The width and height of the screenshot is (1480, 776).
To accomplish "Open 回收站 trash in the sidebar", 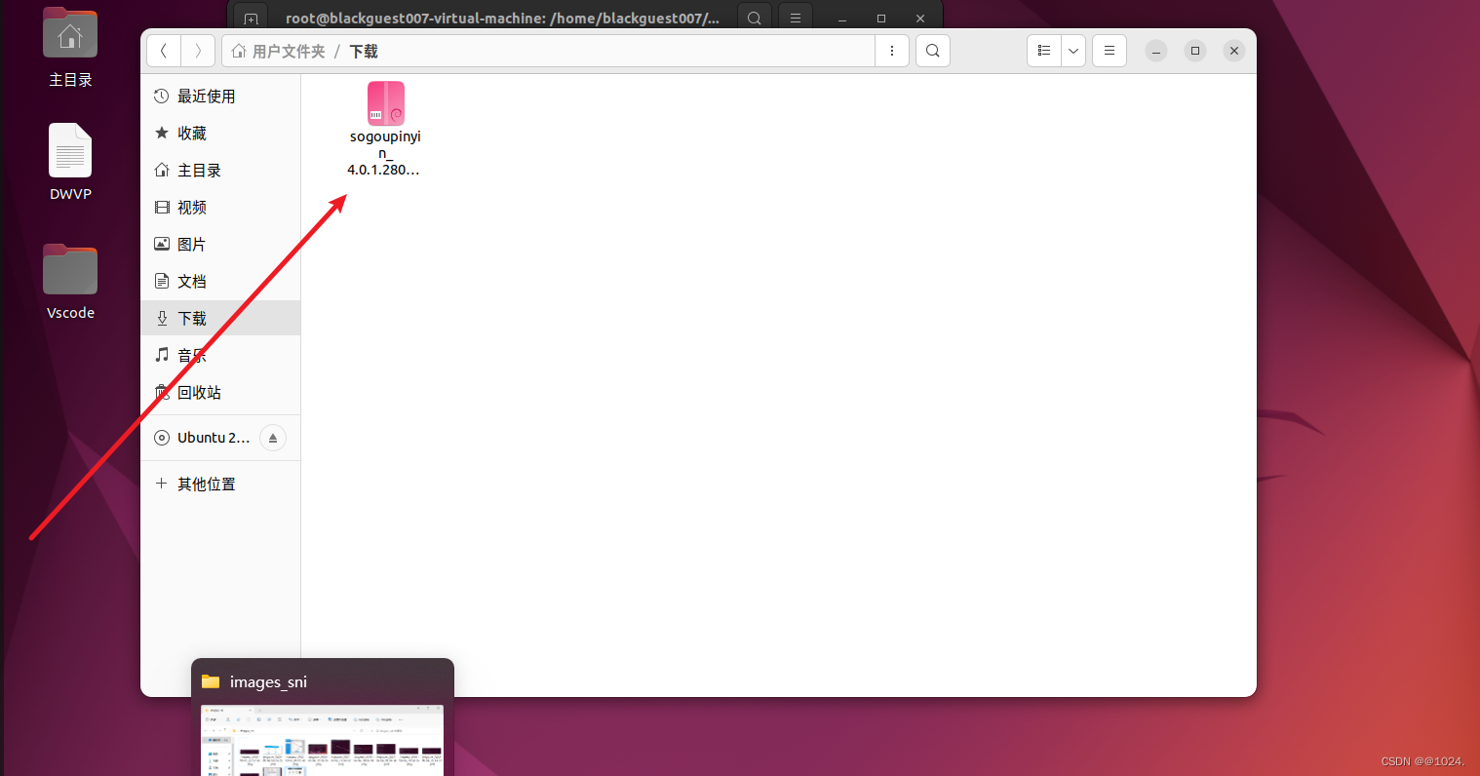I will pos(220,392).
